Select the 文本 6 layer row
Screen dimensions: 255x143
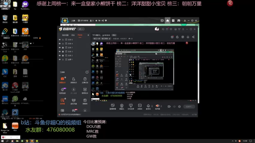tap(74, 39)
